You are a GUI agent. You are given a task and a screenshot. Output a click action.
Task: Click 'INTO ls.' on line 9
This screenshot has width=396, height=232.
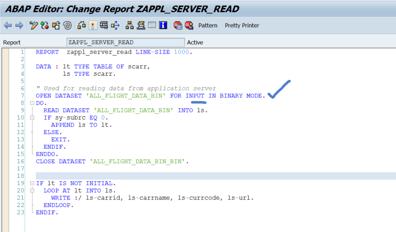coord(193,111)
